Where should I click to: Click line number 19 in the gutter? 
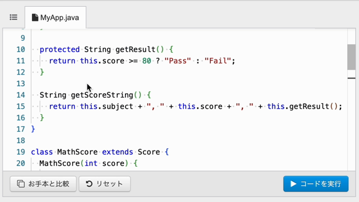pos(21,152)
